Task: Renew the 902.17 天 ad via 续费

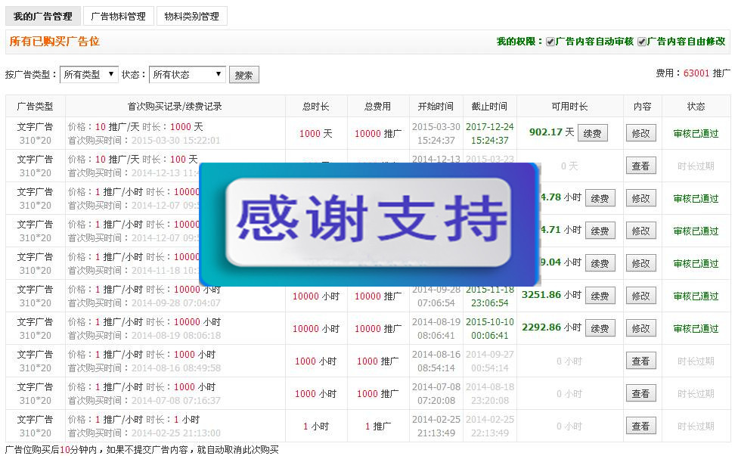Action: (x=593, y=132)
